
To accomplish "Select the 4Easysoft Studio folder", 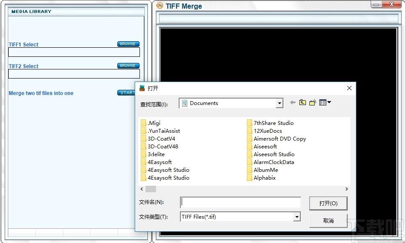I will tap(165, 170).
